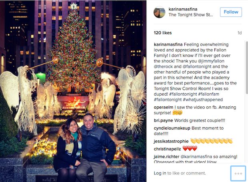Image resolution: width=248 pixels, height=182 pixels.
Task: Open jaime.richter's profile from comment
Action: click(x=166, y=156)
